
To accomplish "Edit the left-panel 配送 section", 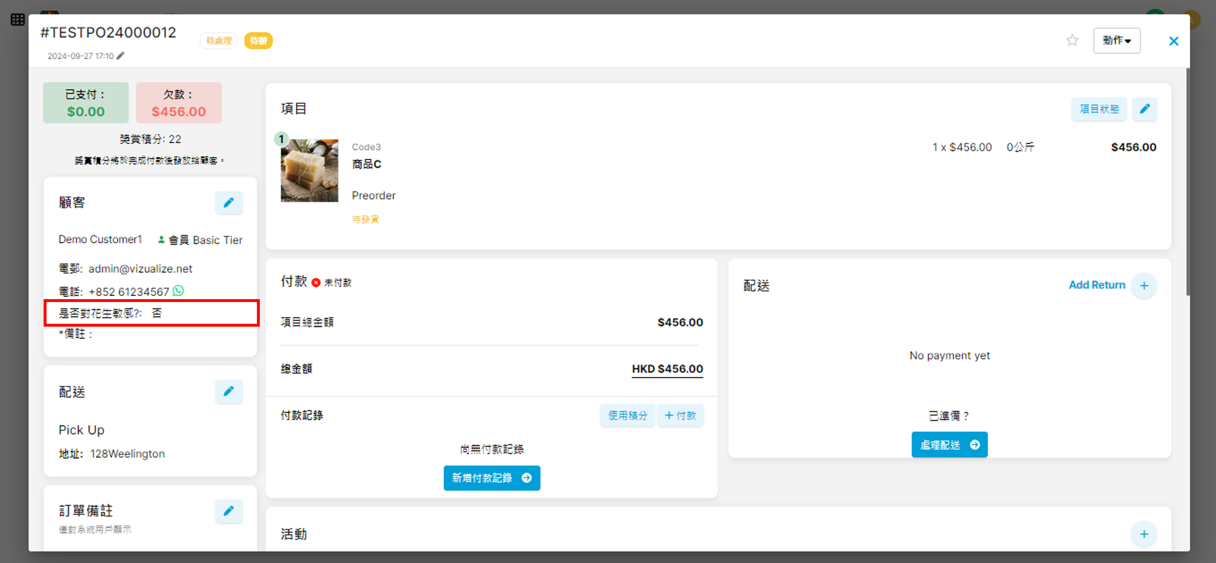I will click(x=229, y=391).
